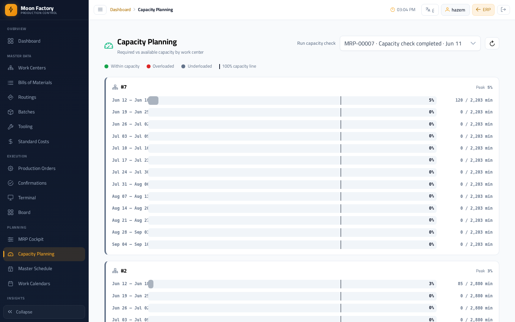515x322 pixels.
Task: Click the Dashboard breadcrumb link
Action: 121,10
